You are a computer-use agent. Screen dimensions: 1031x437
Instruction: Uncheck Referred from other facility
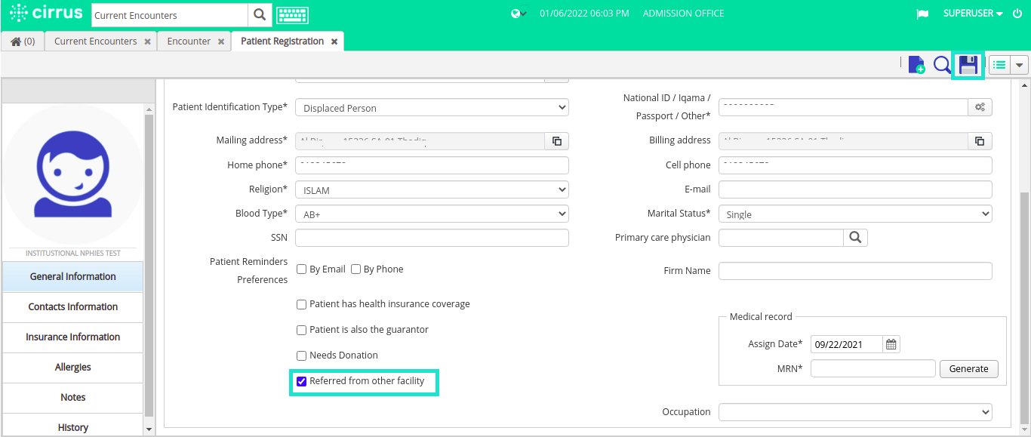(302, 381)
